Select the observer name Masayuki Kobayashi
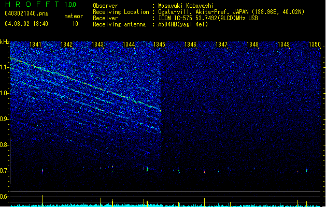The height and width of the screenshot is (207, 326). click(x=186, y=6)
